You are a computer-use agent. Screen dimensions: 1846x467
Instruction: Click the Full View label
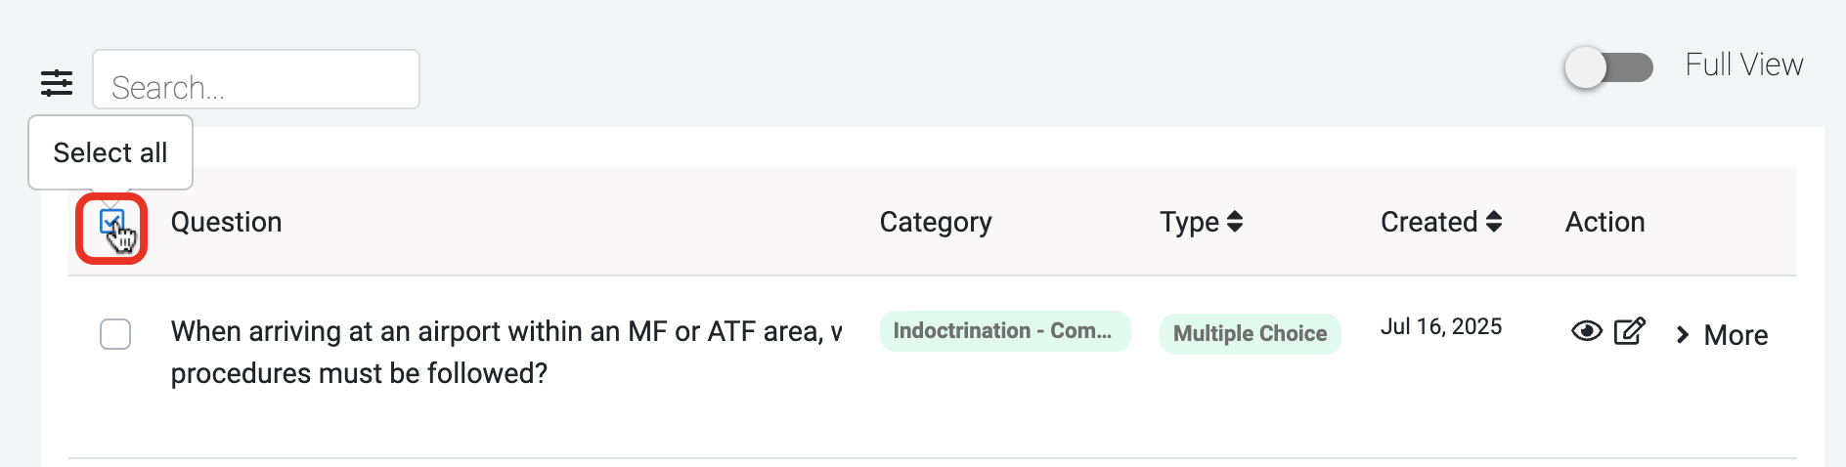pos(1743,64)
